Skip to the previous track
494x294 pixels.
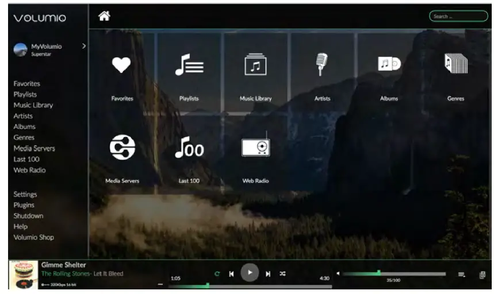point(232,274)
